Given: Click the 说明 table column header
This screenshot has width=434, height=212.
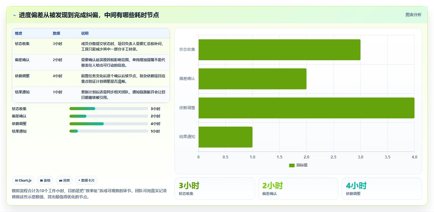Looking at the screenshot, I should tap(85, 33).
